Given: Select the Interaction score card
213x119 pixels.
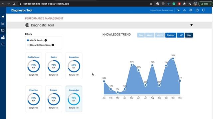Looking at the screenshot, I should coord(74,66).
